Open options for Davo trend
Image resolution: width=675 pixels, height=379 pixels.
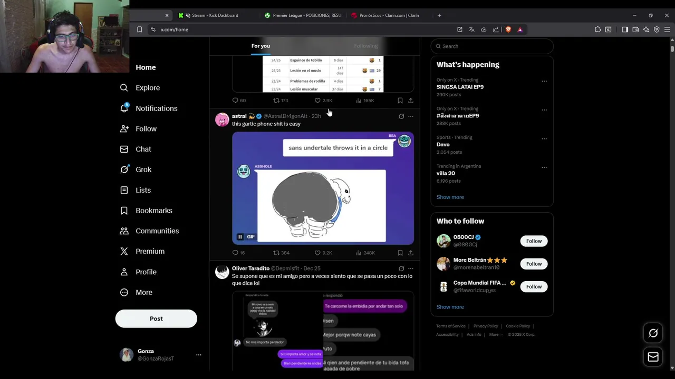[544, 138]
